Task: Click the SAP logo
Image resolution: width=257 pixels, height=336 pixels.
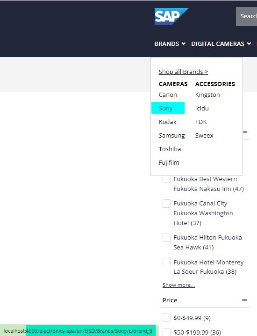Action: point(171,16)
